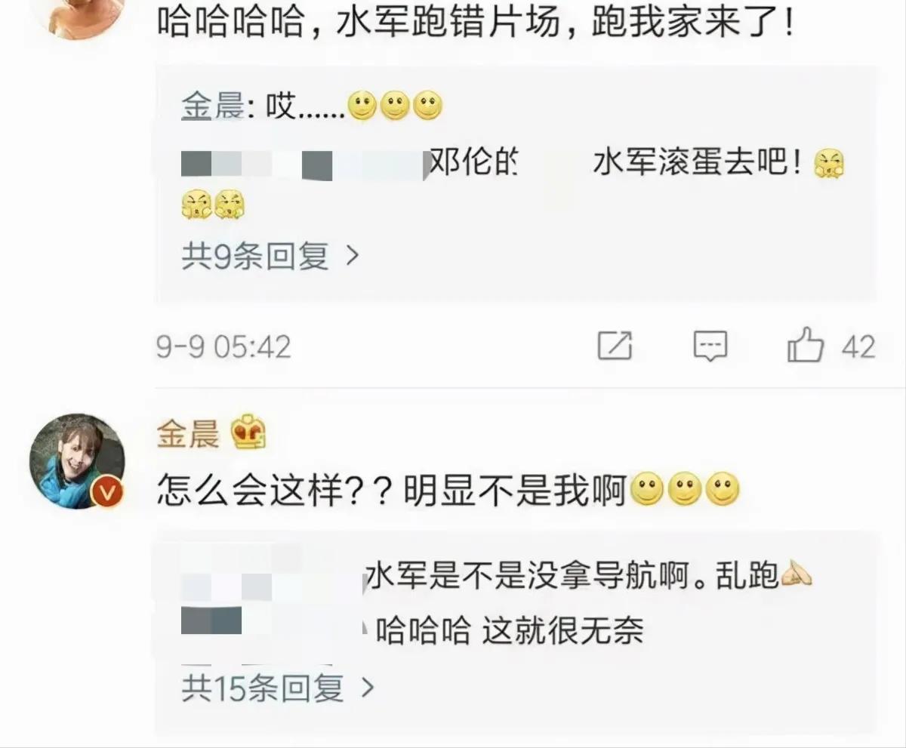Expand 共9条回复 replies
This screenshot has height=748, width=906.
[x=270, y=257]
